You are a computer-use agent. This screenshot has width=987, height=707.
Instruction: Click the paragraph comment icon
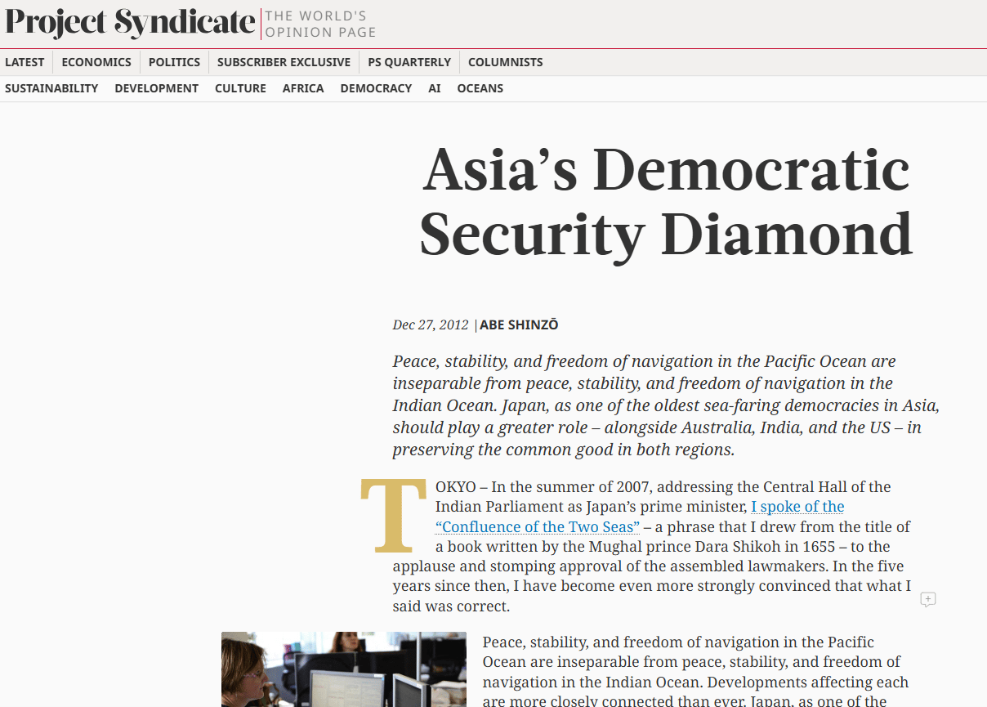click(x=928, y=600)
